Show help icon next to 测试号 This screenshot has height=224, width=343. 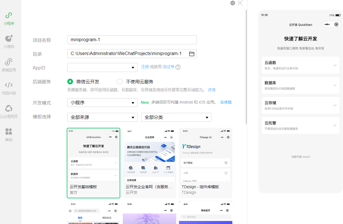tap(178, 67)
